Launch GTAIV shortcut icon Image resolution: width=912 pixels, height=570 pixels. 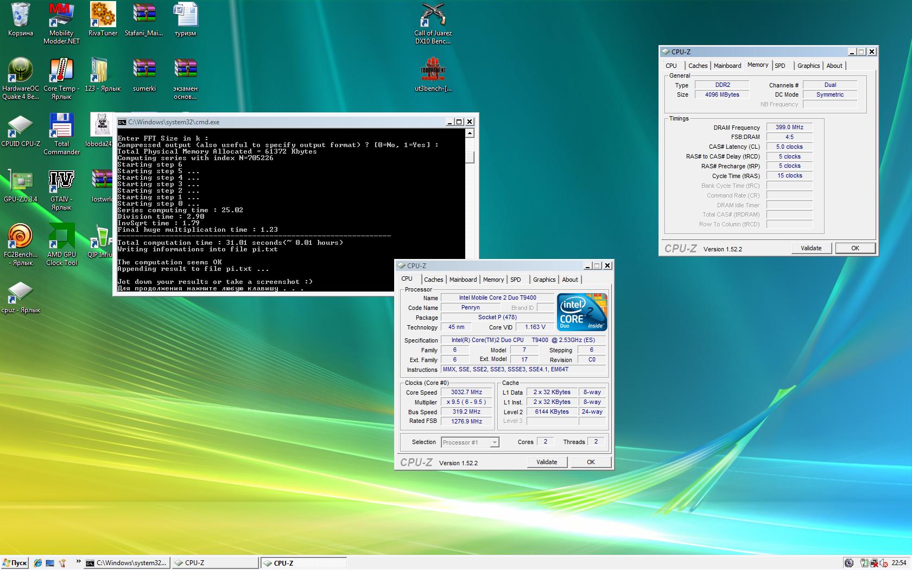tap(61, 189)
